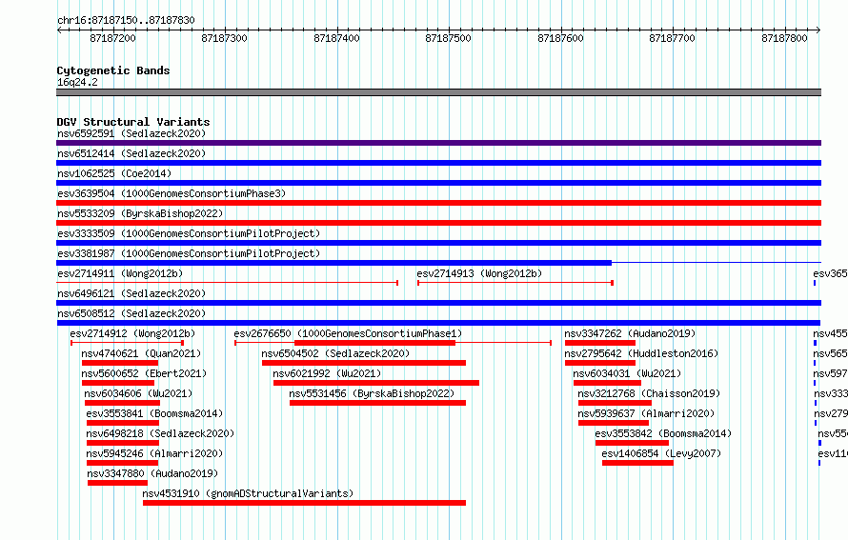Click the DGV Structural Variants track title

(133, 122)
